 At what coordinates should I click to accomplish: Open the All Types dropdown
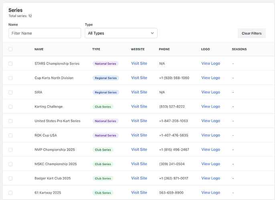click(x=121, y=33)
